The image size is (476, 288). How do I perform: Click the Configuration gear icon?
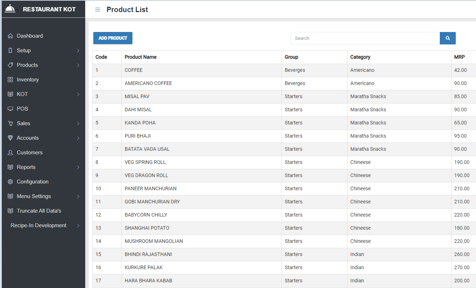click(10, 182)
